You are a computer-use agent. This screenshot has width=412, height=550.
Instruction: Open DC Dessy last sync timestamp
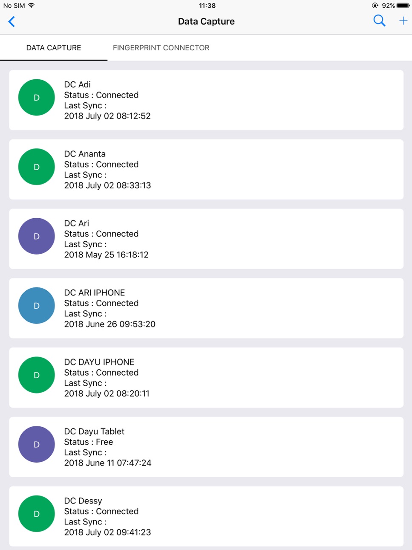tap(107, 533)
